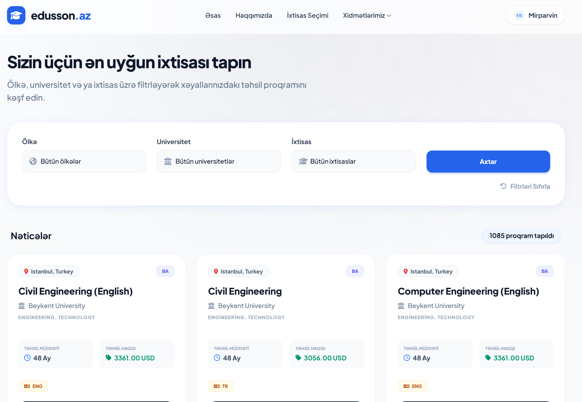
Task: Click the globe icon in the Ölkə field
Action: click(33, 161)
